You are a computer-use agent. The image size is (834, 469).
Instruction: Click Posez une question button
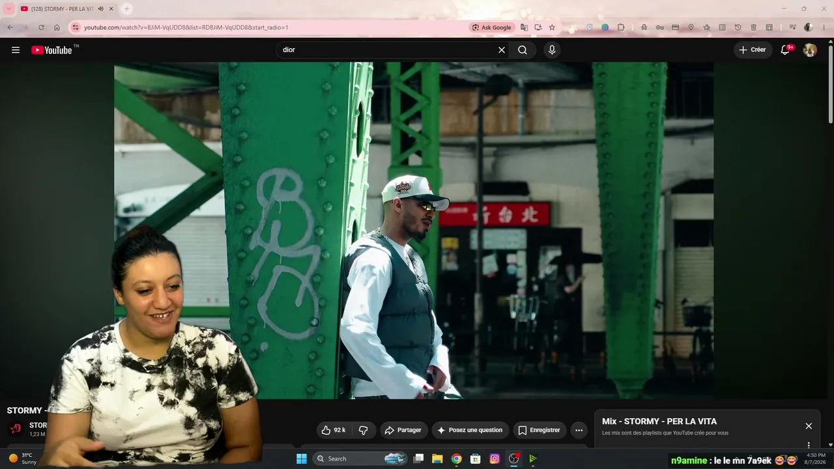point(470,430)
